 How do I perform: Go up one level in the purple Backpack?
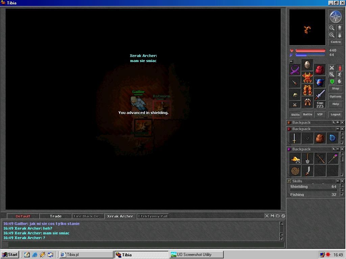click(x=334, y=149)
